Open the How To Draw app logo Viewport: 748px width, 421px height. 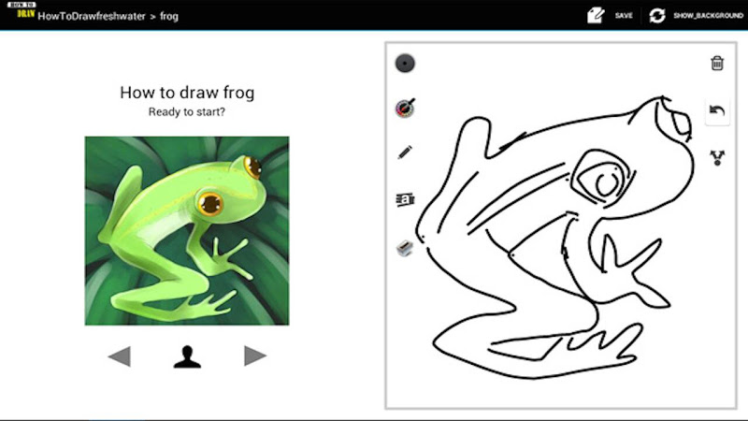pos(22,10)
